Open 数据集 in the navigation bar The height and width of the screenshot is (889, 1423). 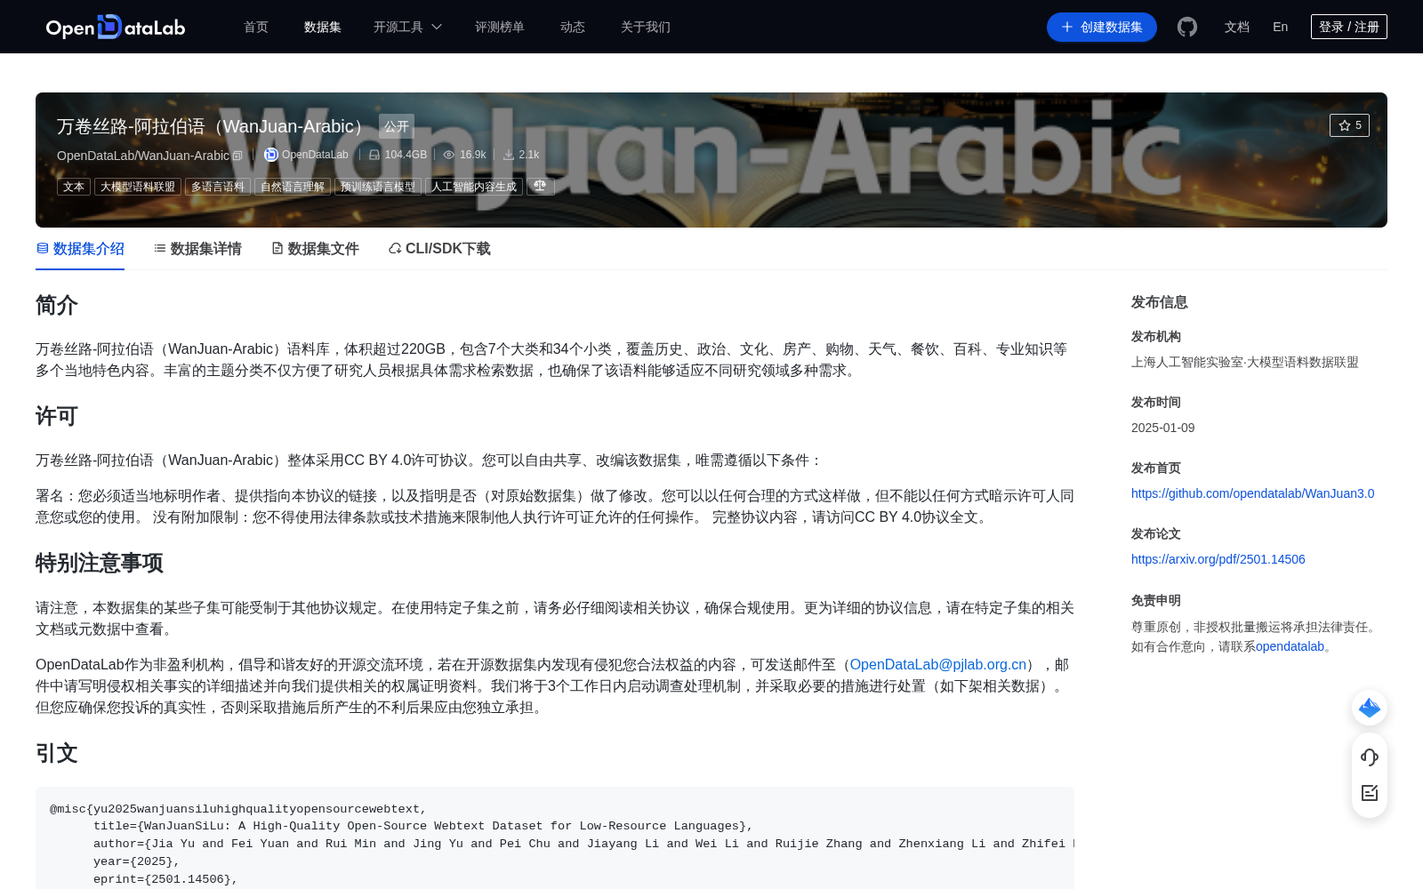click(x=323, y=27)
